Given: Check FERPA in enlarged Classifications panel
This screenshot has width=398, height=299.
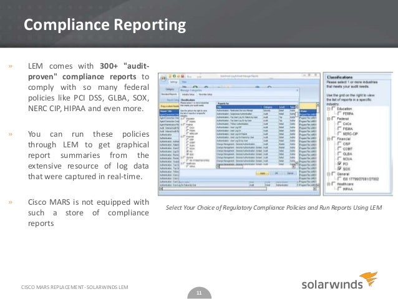Looking at the screenshot, I should [x=339, y=114].
